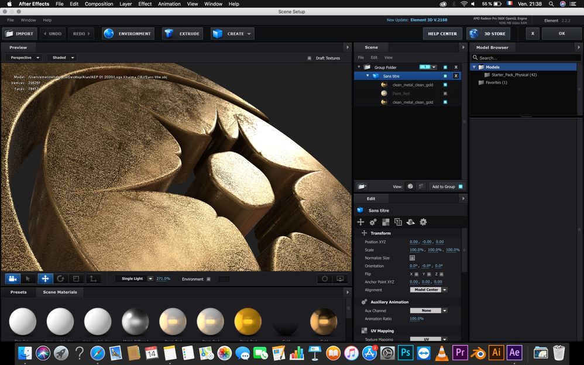Image resolution: width=584 pixels, height=365 pixels.
Task: Click the Safari icon in the Dock
Action: [97, 352]
